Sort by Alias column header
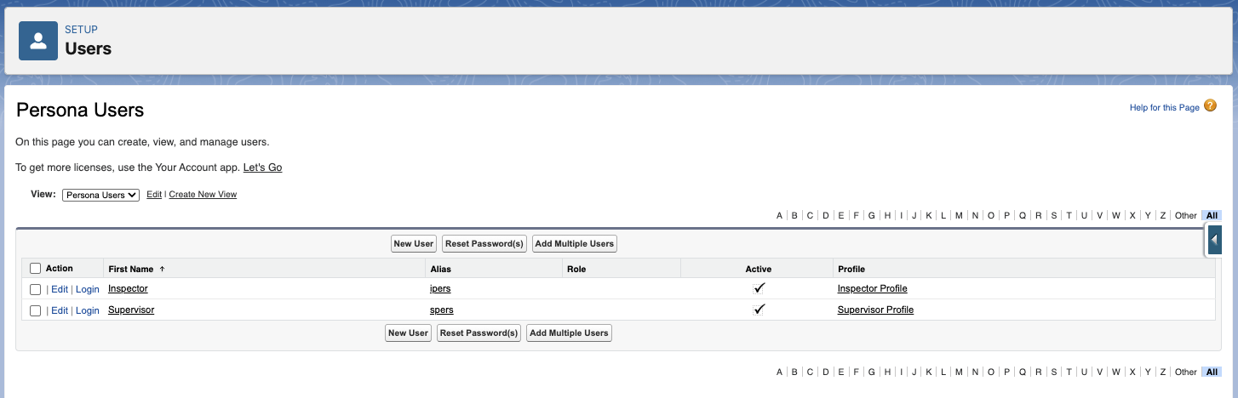 point(440,269)
